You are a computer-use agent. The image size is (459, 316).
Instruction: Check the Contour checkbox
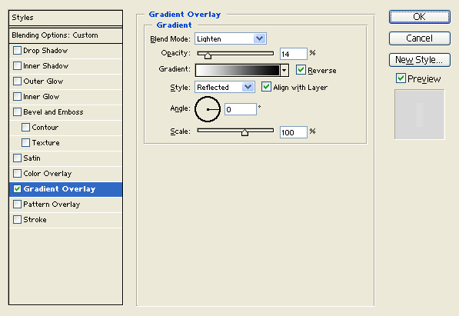click(26, 128)
